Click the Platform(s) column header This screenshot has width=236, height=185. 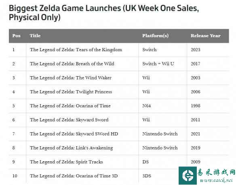tap(156, 36)
